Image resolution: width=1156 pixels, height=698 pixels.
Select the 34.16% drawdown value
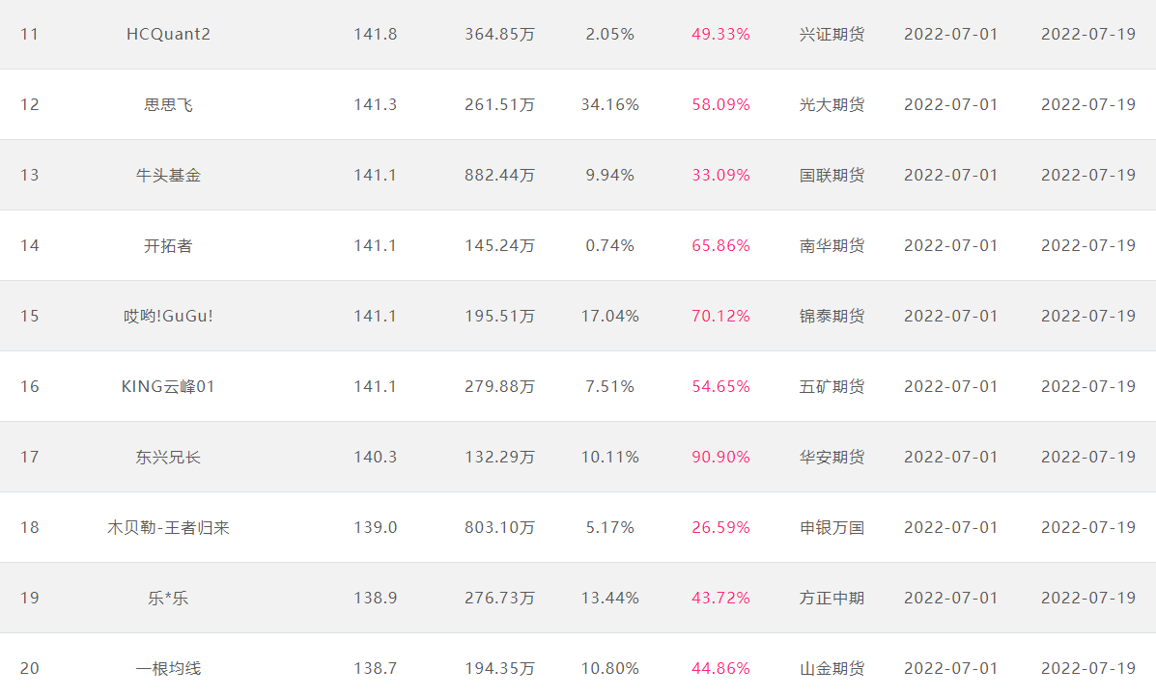[609, 104]
